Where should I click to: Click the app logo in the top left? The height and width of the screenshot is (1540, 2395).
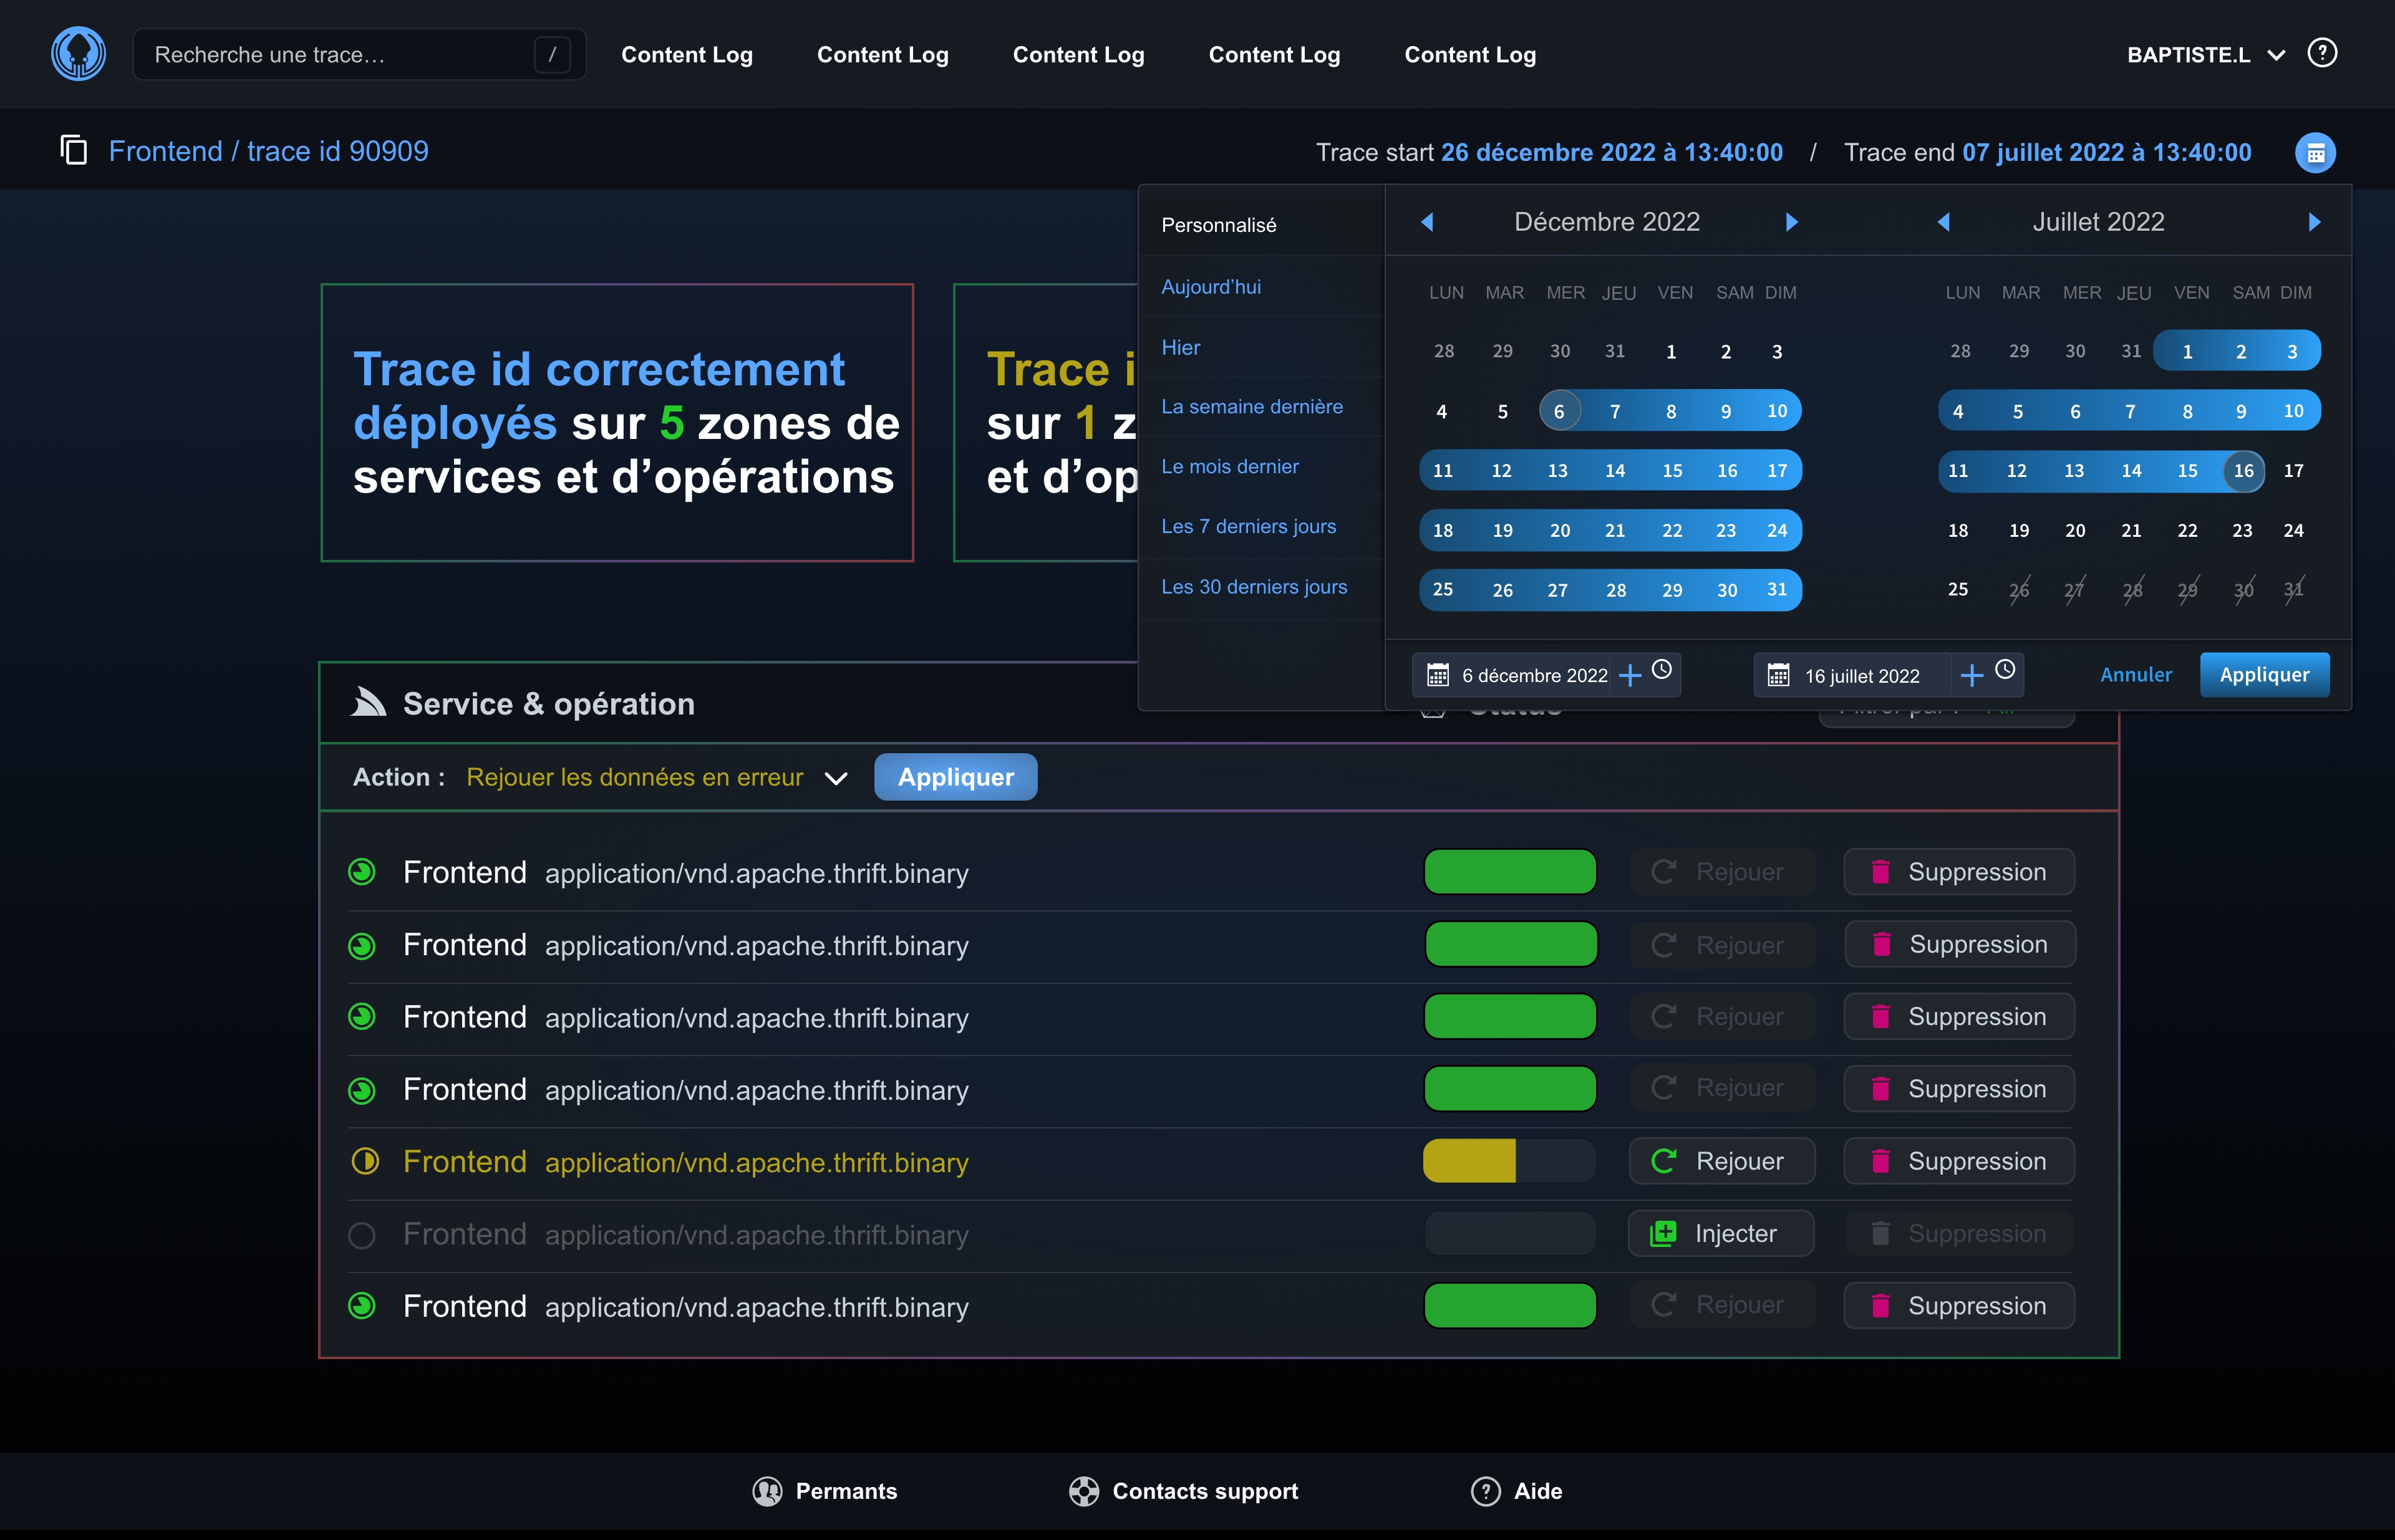(x=78, y=54)
